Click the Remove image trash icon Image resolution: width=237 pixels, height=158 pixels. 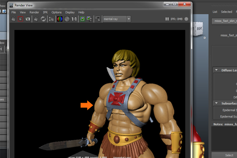click(x=90, y=19)
